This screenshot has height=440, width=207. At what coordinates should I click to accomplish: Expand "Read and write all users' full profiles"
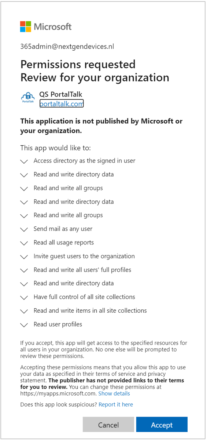[25, 270]
